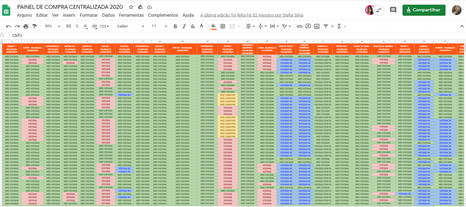Viewport: 466px width, 207px height.
Task: Open the Formatar menu
Action: tap(89, 15)
